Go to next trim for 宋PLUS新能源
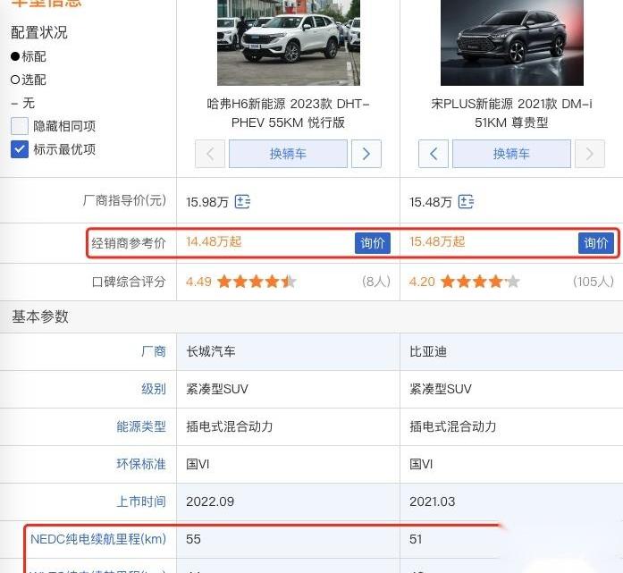623x573 pixels. tap(590, 154)
